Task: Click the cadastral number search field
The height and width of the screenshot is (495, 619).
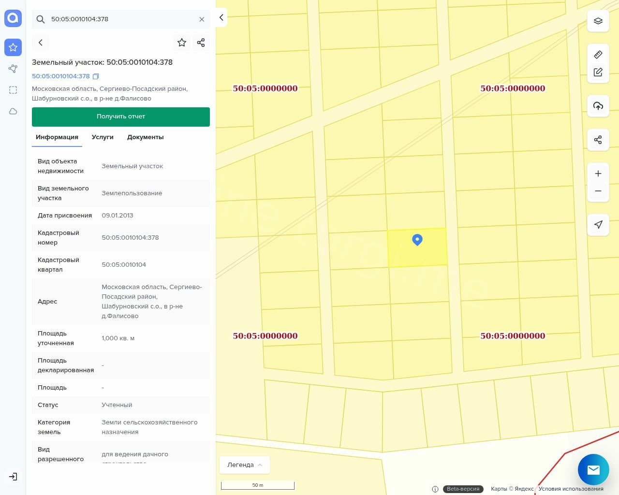Action: (x=121, y=19)
